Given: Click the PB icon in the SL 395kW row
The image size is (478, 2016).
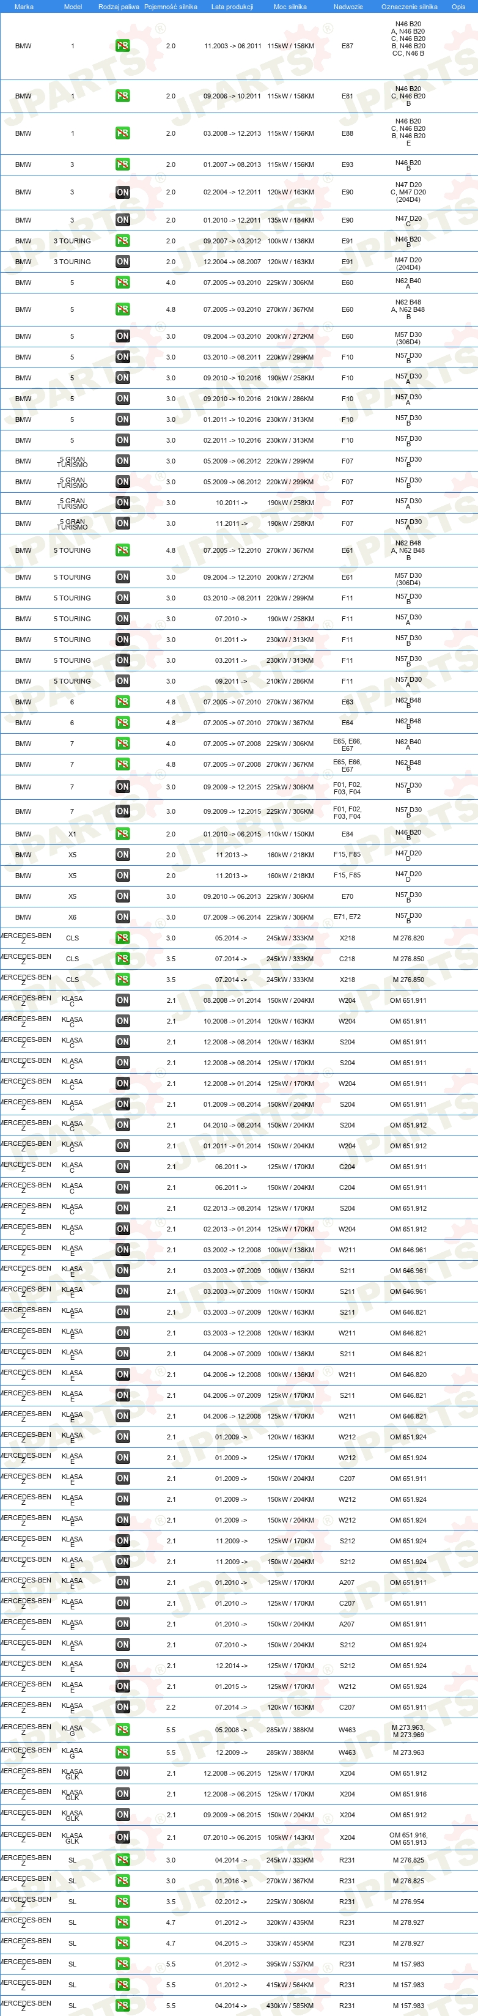Looking at the screenshot, I should click(x=123, y=1965).
